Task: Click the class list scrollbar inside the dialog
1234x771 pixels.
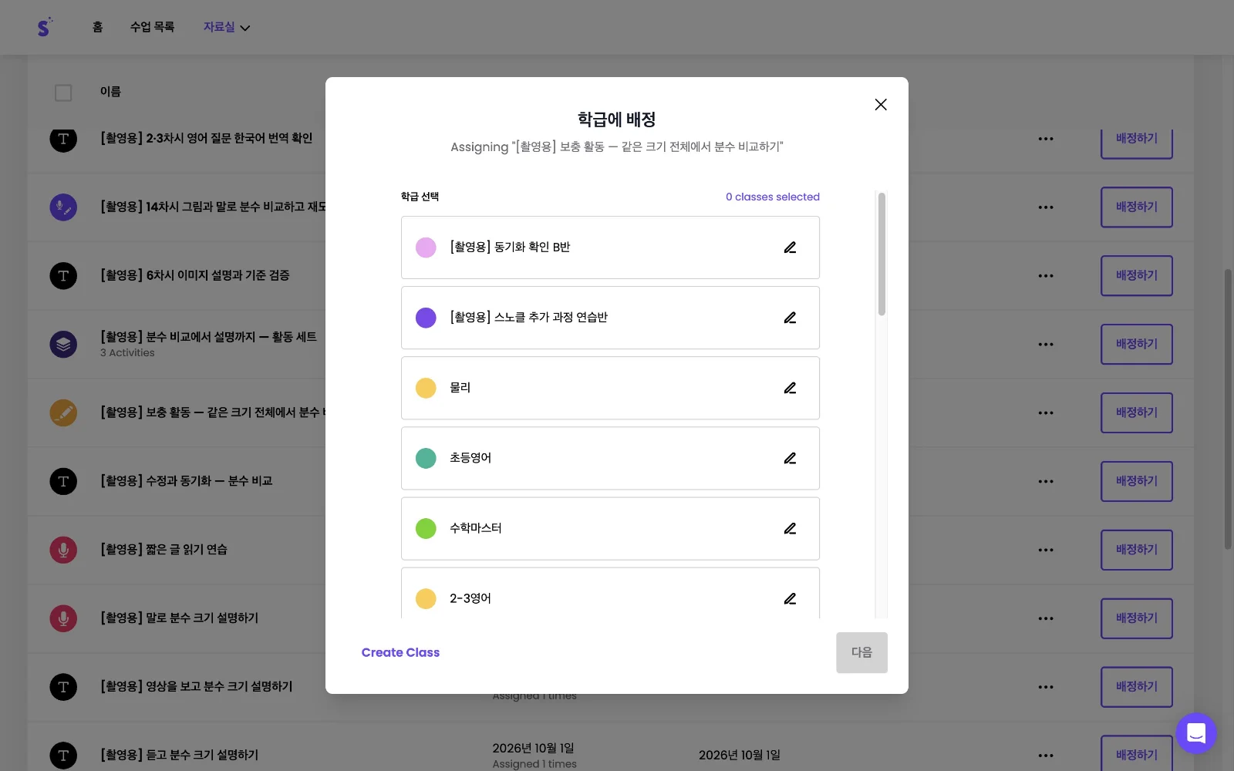Action: 882,254
